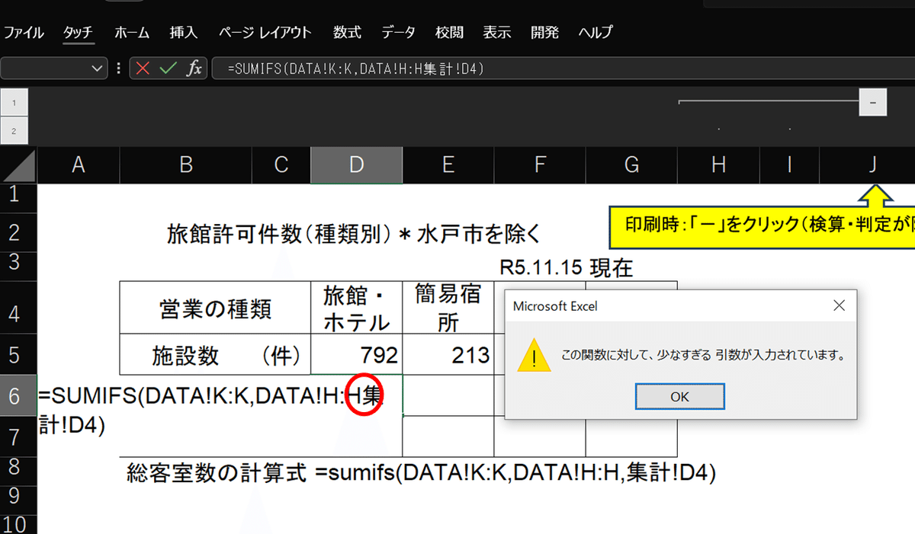
Task: Click cell showing value 213
Action: (448, 354)
